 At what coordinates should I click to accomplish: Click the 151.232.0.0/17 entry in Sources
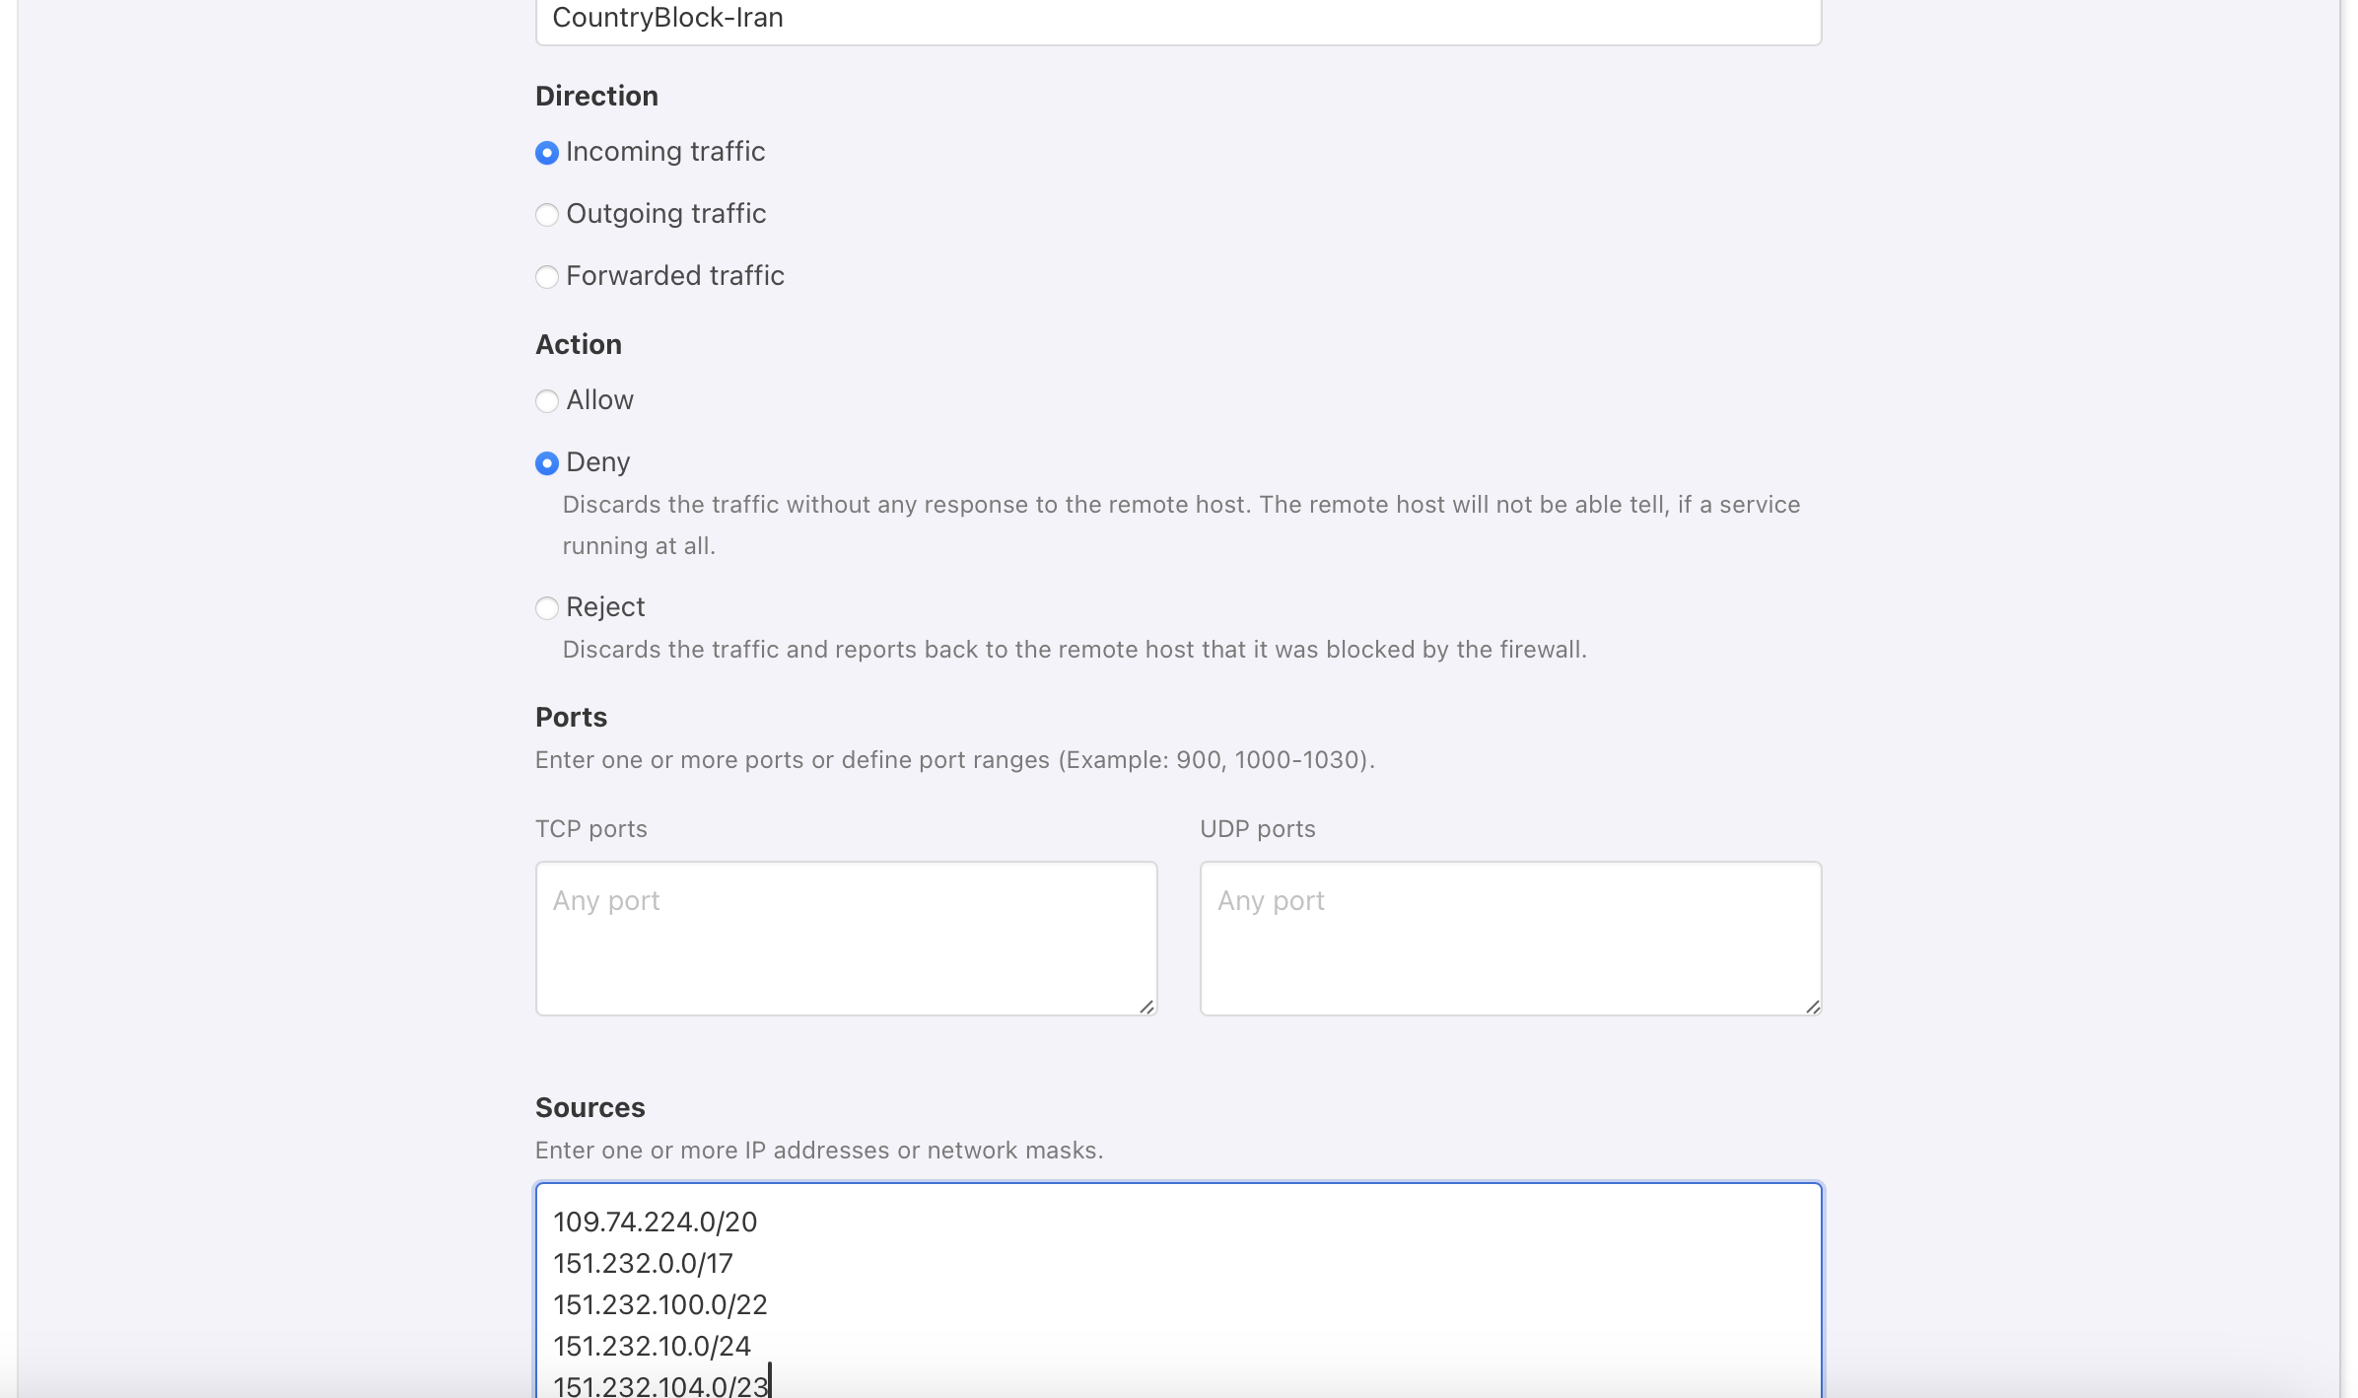644,1264
